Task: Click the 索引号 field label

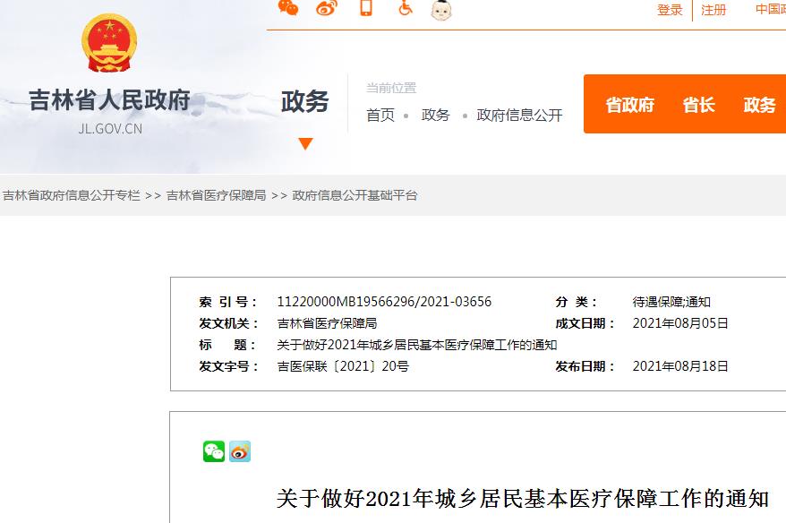Action: click(228, 302)
